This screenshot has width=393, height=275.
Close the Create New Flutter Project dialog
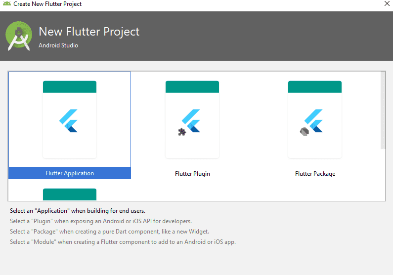coord(387,3)
